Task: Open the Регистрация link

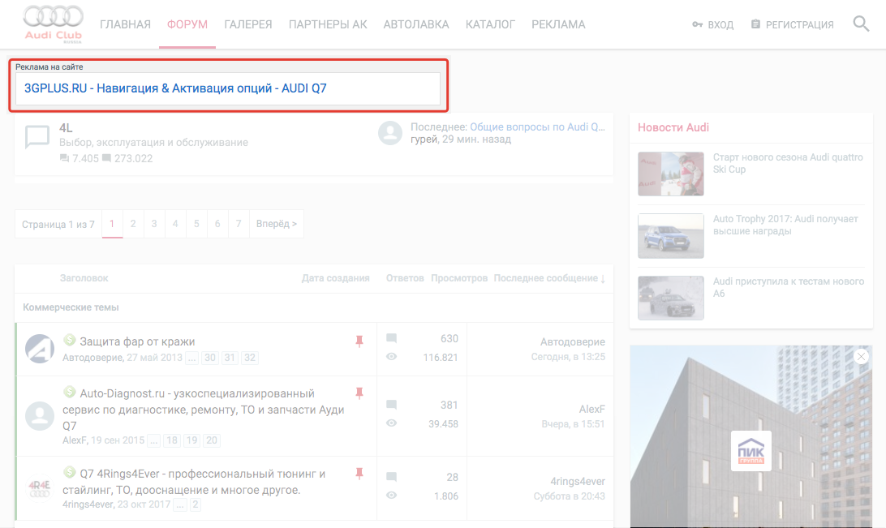Action: coord(792,25)
